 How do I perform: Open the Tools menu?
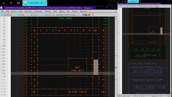coord(55,11)
